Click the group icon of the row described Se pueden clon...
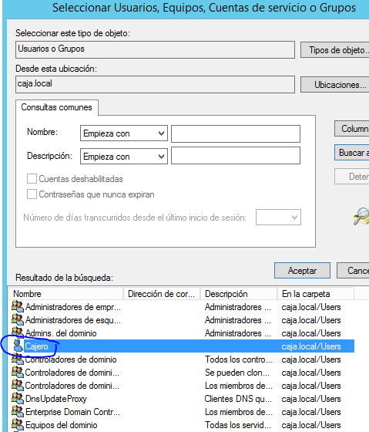369x432 pixels. [18, 372]
